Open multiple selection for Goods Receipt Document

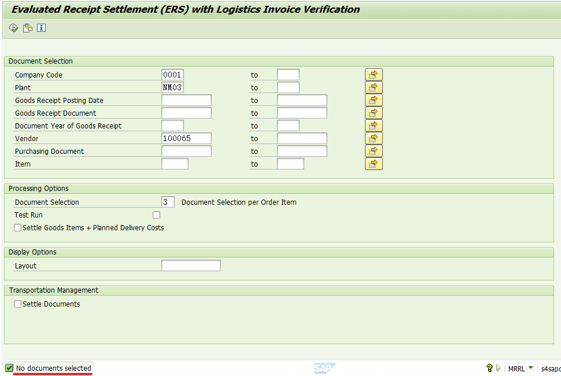[x=374, y=113]
